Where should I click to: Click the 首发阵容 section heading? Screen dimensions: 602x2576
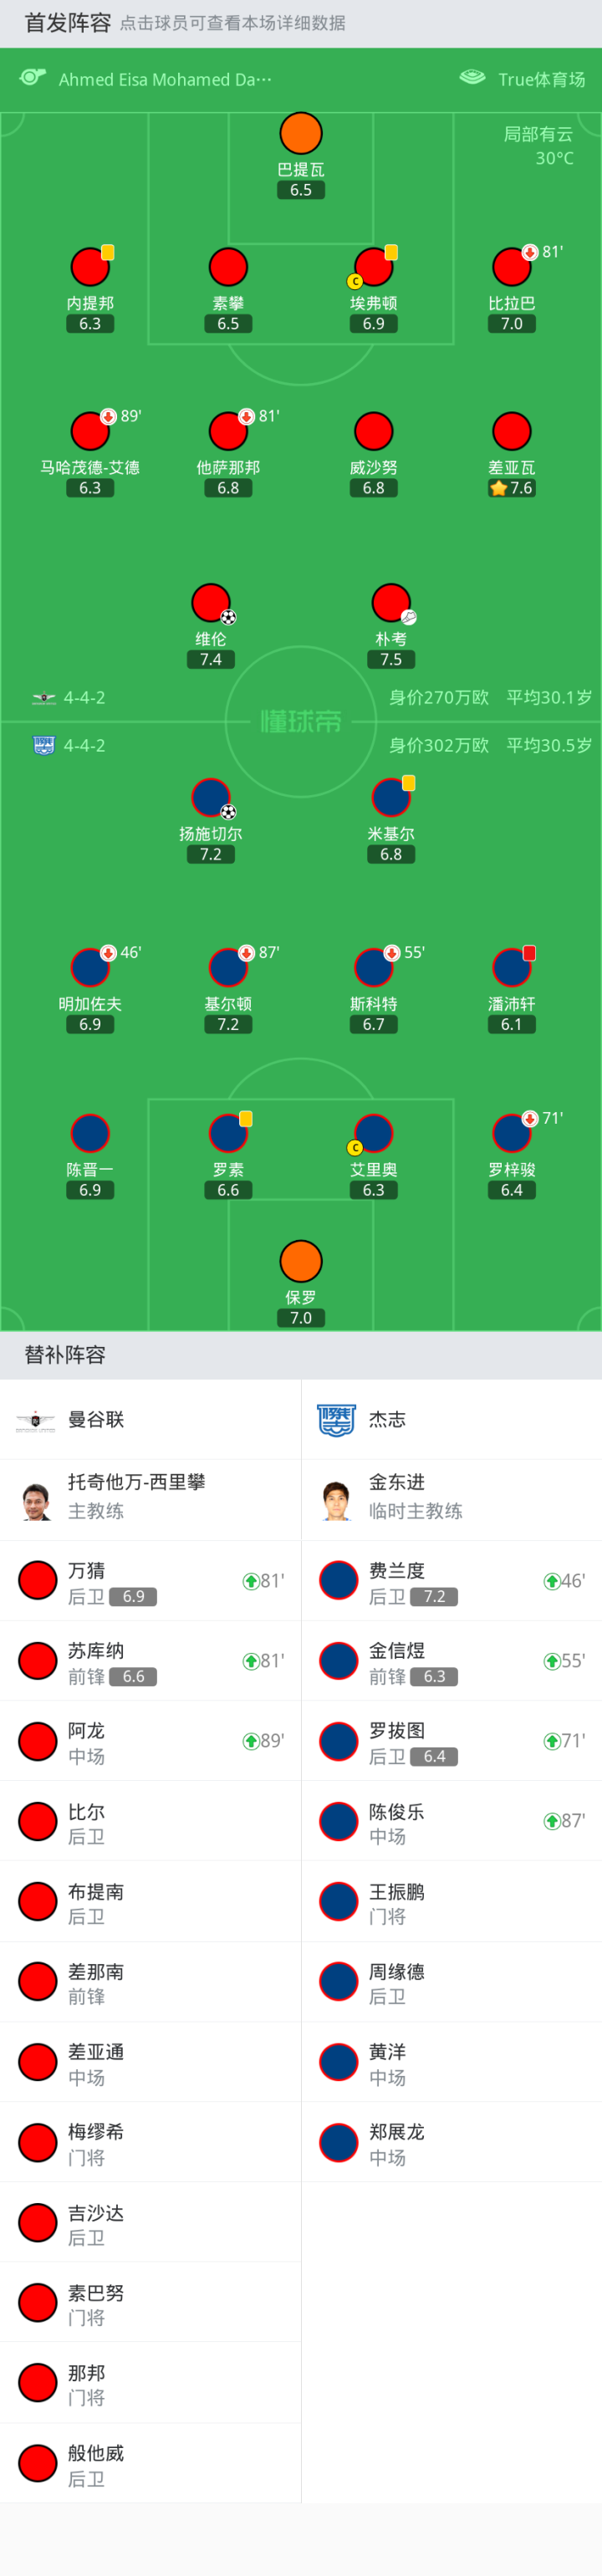tap(68, 23)
